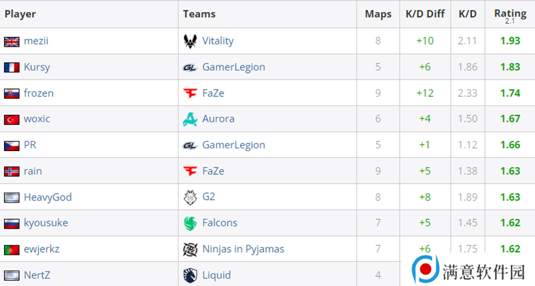The height and width of the screenshot is (286, 535).
Task: Click the UK flag beside mezii
Action: [11, 41]
